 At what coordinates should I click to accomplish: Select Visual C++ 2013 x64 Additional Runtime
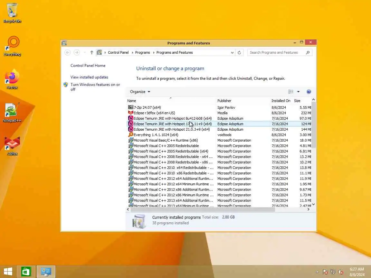coord(219,200)
